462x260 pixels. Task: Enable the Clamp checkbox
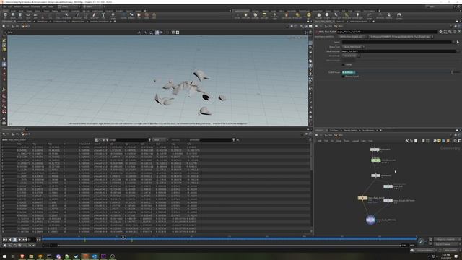344,64
